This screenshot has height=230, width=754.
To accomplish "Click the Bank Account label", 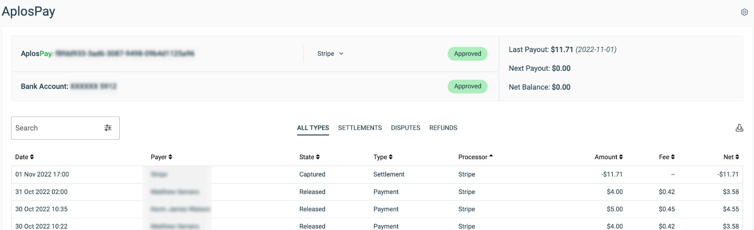I will pyautogui.click(x=45, y=86).
